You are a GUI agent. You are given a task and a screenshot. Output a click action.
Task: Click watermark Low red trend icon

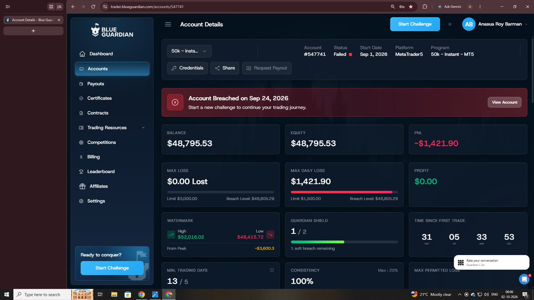click(x=270, y=234)
